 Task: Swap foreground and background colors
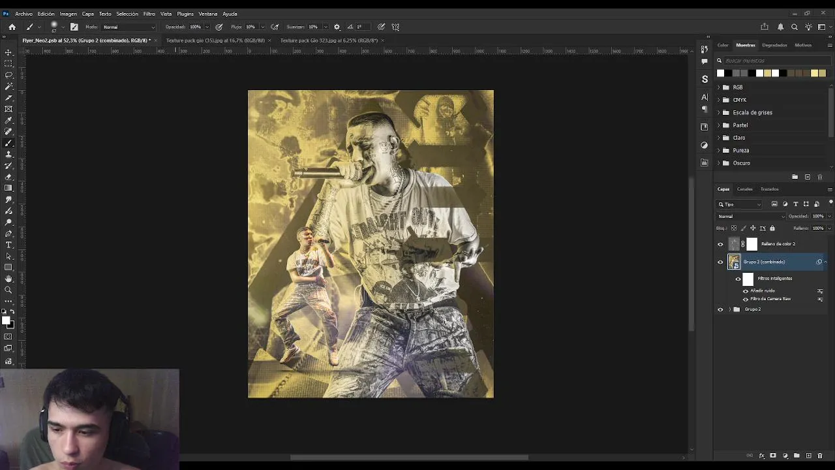[12, 312]
